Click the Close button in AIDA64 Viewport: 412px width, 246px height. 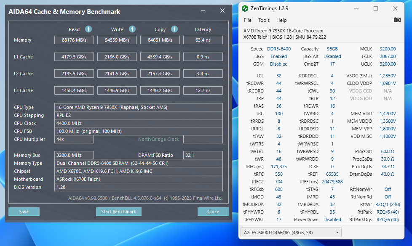pos(213,212)
